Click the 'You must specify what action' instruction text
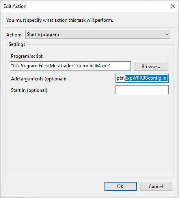179x198 pixels. pyautogui.click(x=60, y=20)
